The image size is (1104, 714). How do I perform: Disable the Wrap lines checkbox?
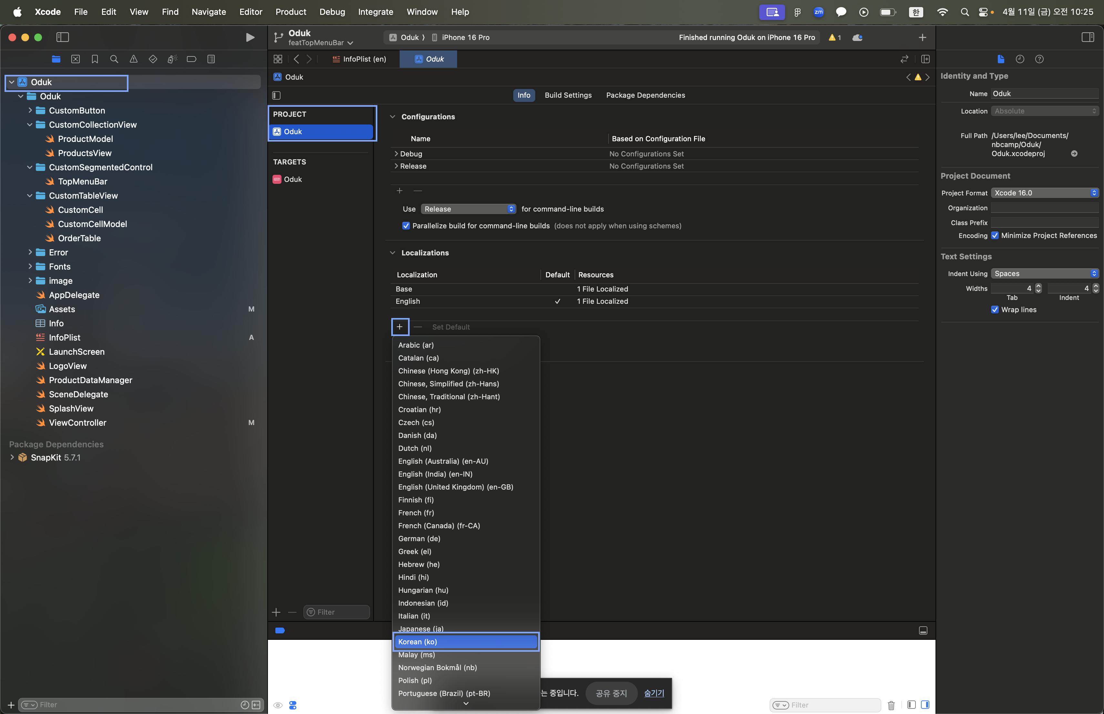click(995, 310)
